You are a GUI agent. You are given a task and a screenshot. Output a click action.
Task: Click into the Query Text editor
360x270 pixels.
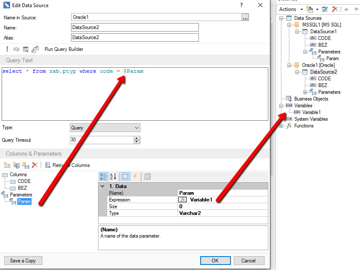[135, 94]
